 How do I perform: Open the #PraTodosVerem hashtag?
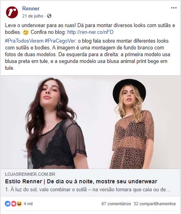24,41
